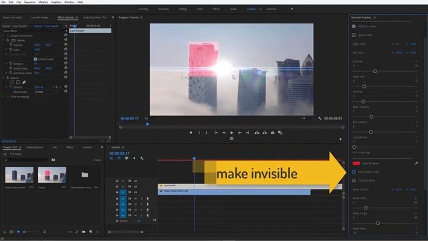Toggle checkbox directly below red color swatch

pos(354,172)
